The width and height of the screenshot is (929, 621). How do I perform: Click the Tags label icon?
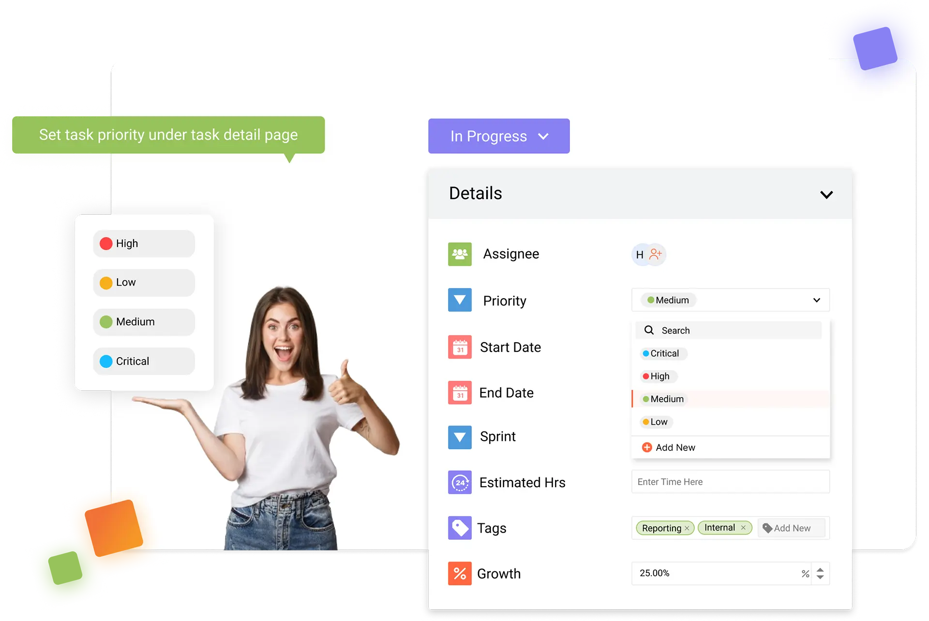[x=459, y=528]
